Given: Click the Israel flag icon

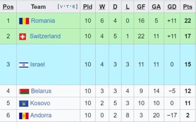Looking at the screenshot, I should [x=24, y=65].
